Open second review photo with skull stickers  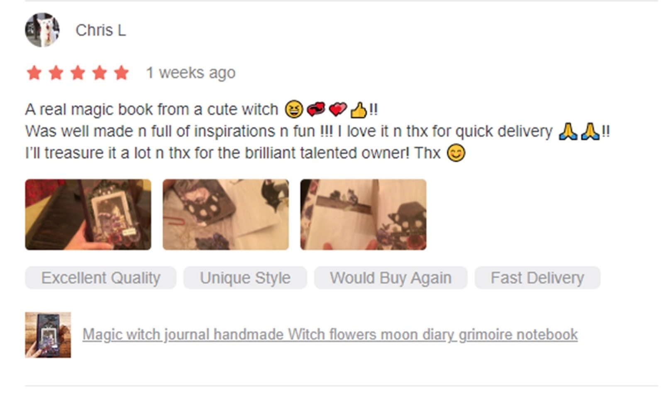[226, 215]
